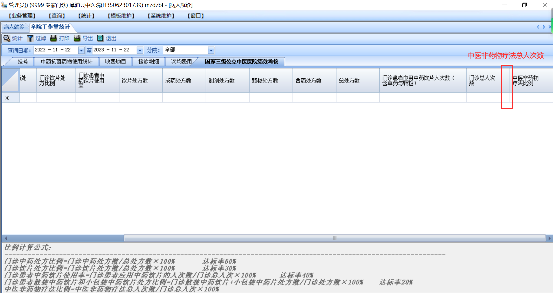The width and height of the screenshot is (553, 293).
Task: Click the select-all corner cell of grid
Action: click(11, 80)
